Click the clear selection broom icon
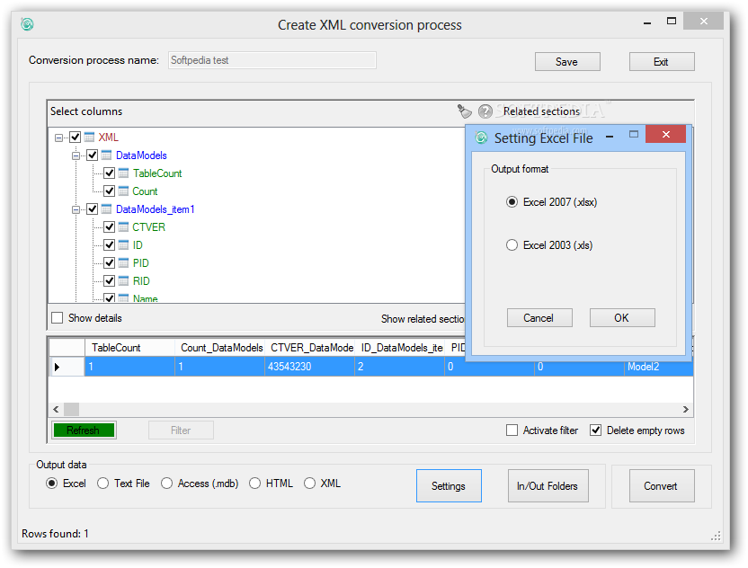 coord(464,111)
